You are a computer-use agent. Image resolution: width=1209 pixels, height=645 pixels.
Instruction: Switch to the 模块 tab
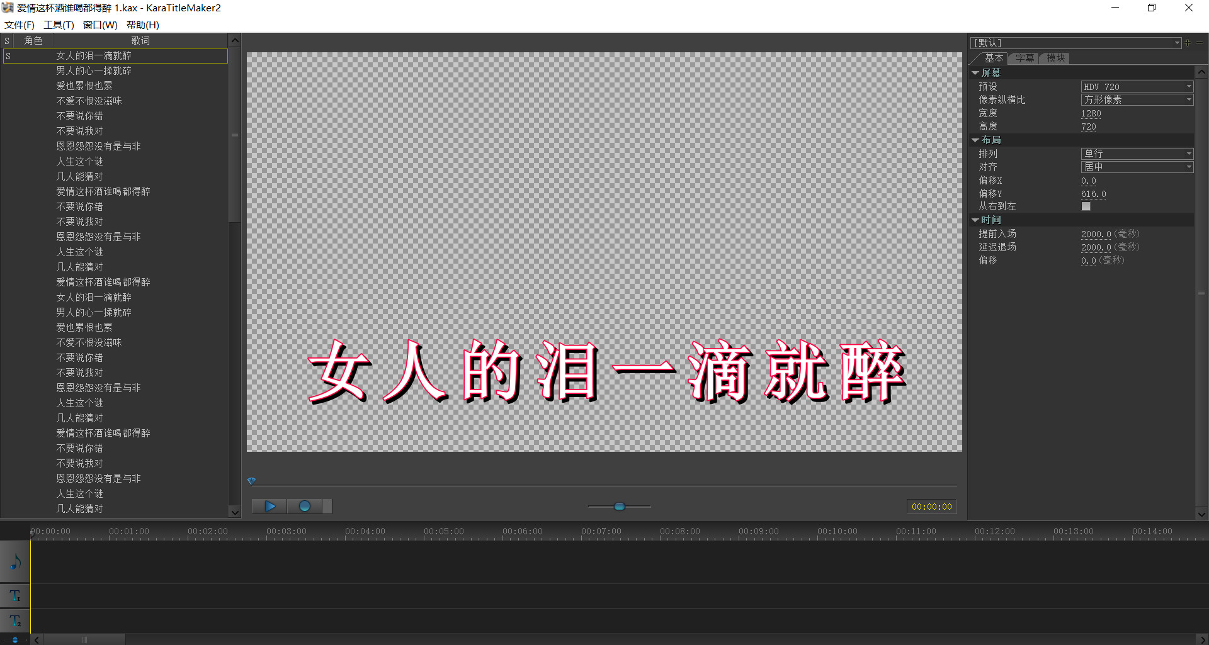[x=1055, y=58]
